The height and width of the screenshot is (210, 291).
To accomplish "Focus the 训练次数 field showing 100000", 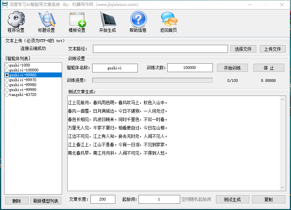I will [x=190, y=68].
